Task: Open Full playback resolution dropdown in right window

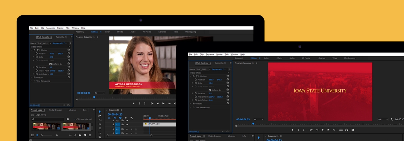Action: point(382,119)
